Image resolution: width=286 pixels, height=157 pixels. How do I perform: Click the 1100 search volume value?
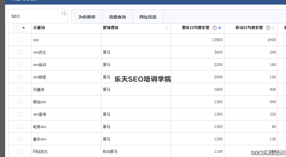point(218,152)
